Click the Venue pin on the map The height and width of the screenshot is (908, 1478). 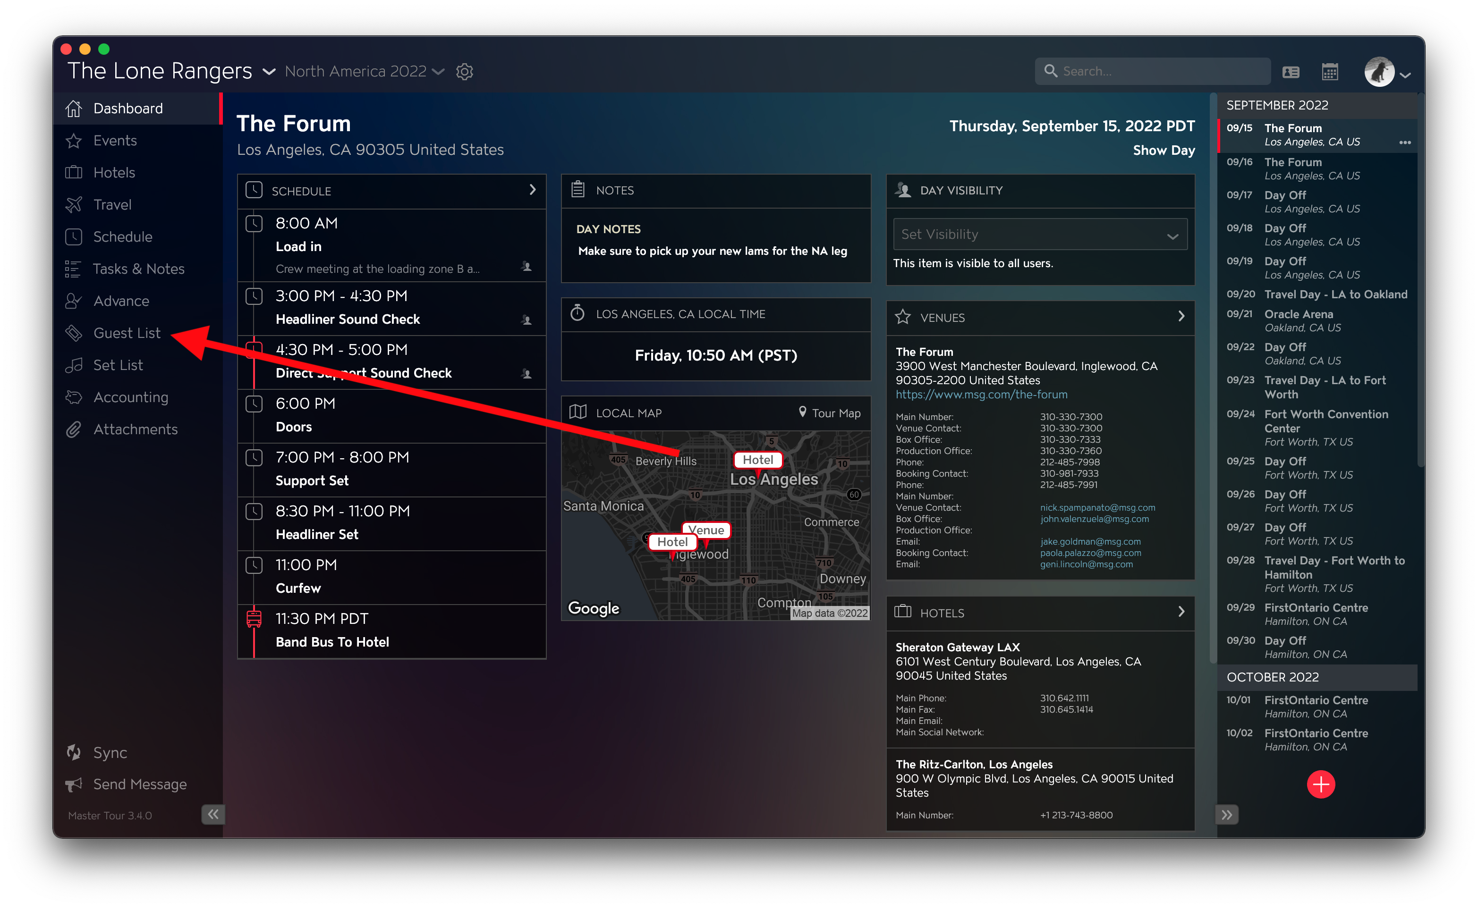tap(706, 530)
